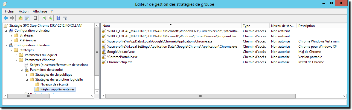Click the 'Install de Chrome' description cell
Viewport: 352px width, 110px height.
[311, 62]
